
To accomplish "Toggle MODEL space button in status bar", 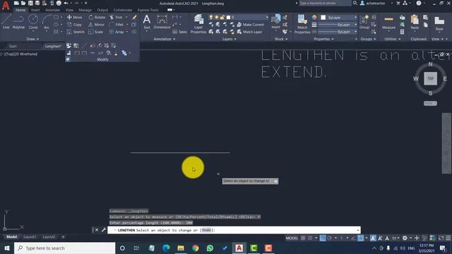I will (292, 238).
